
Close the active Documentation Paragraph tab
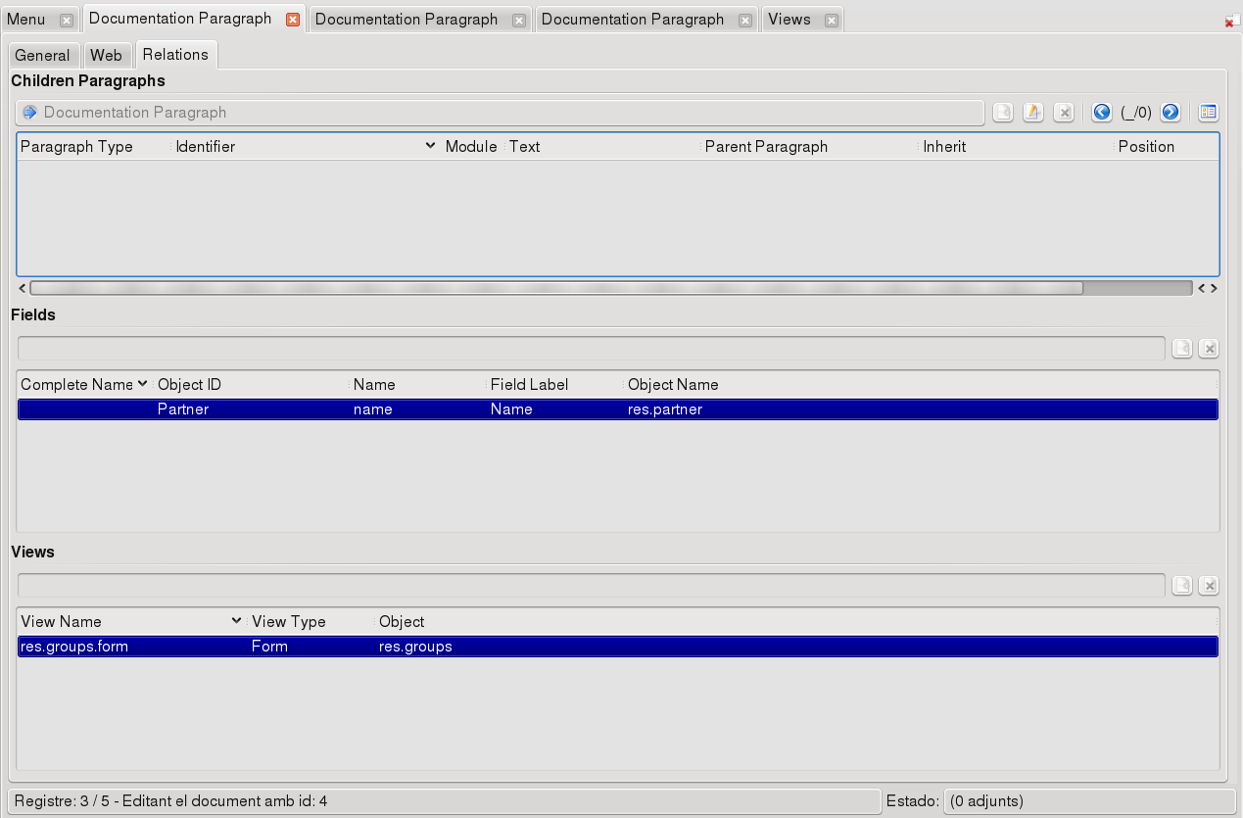click(x=292, y=20)
